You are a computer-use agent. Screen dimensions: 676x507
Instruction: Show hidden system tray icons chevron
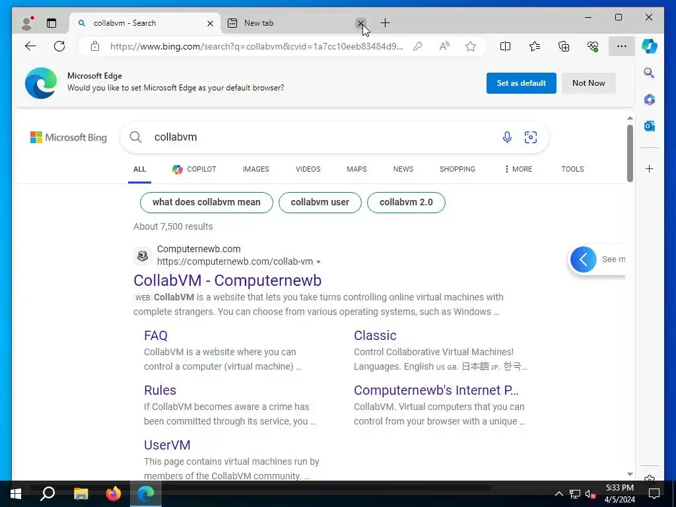[558, 494]
